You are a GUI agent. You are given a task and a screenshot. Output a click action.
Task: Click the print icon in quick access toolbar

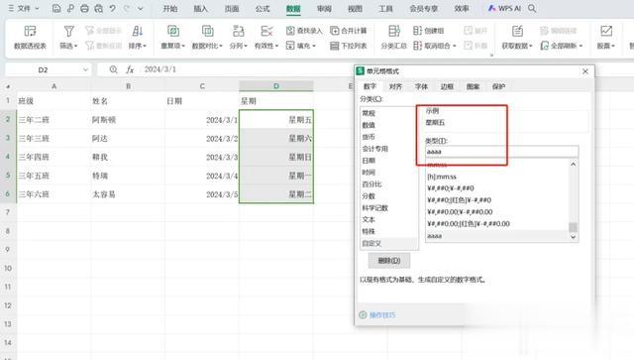[84, 8]
